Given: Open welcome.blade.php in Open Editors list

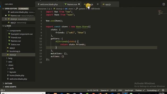Looking at the screenshot, I should coord(19,12).
